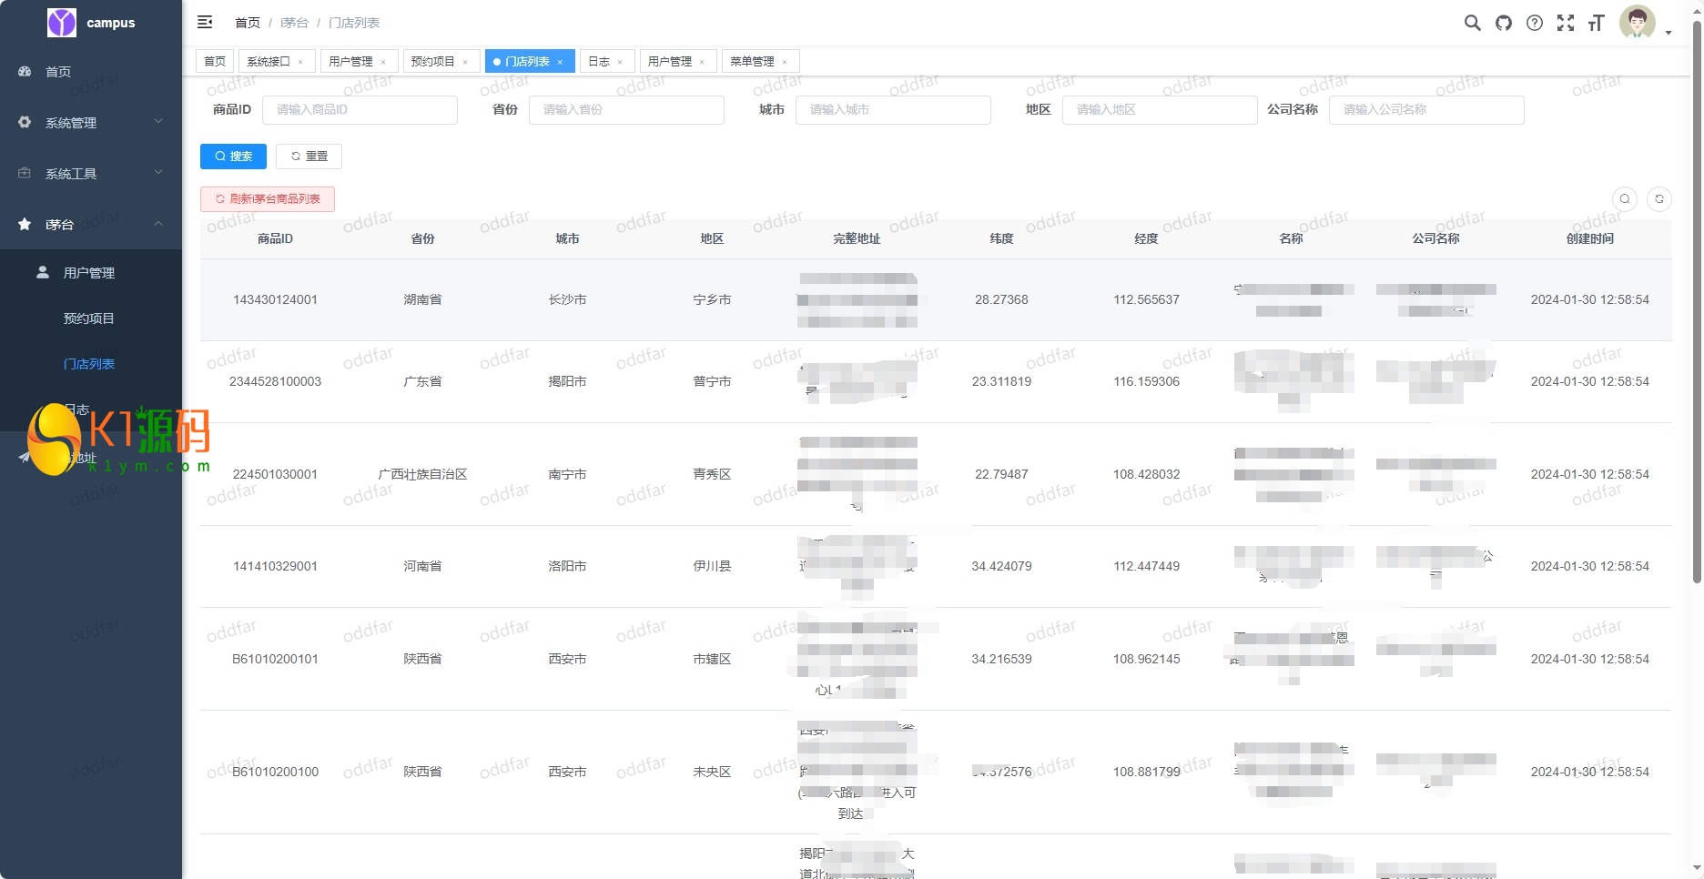The height and width of the screenshot is (879, 1704).
Task: Open the font size setting icon
Action: [x=1596, y=23]
